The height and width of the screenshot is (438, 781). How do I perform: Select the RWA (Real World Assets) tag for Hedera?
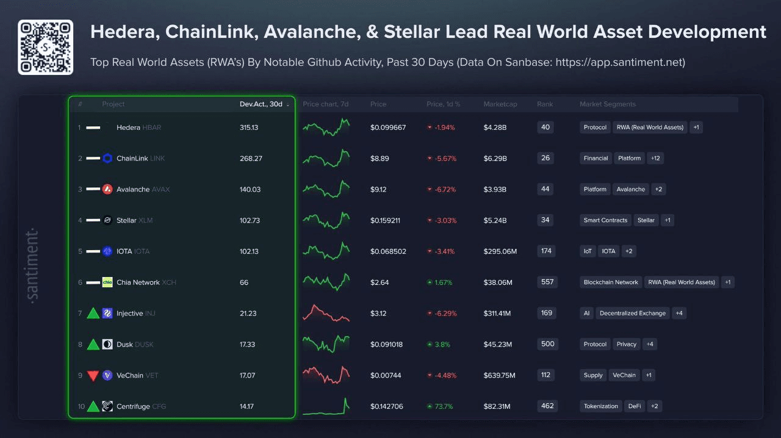tap(649, 127)
